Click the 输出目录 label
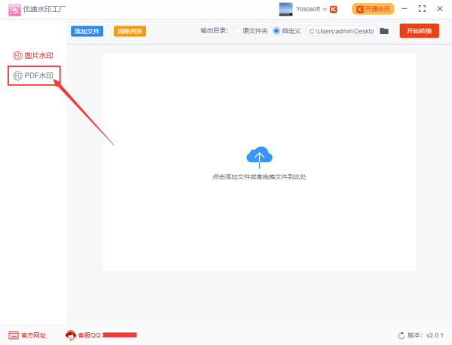 pos(215,31)
